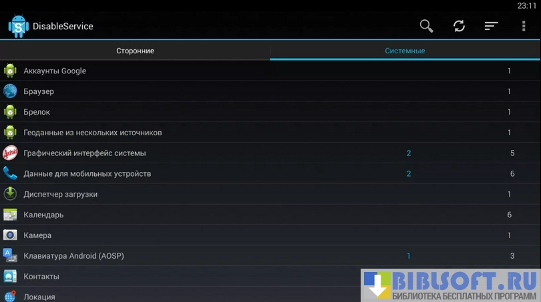Click the Локация globe icon

(10, 296)
